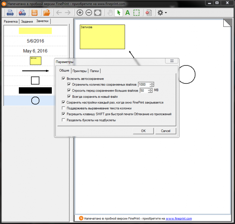Select the black redaction bar stamp
The image size is (235, 224).
click(35, 90)
